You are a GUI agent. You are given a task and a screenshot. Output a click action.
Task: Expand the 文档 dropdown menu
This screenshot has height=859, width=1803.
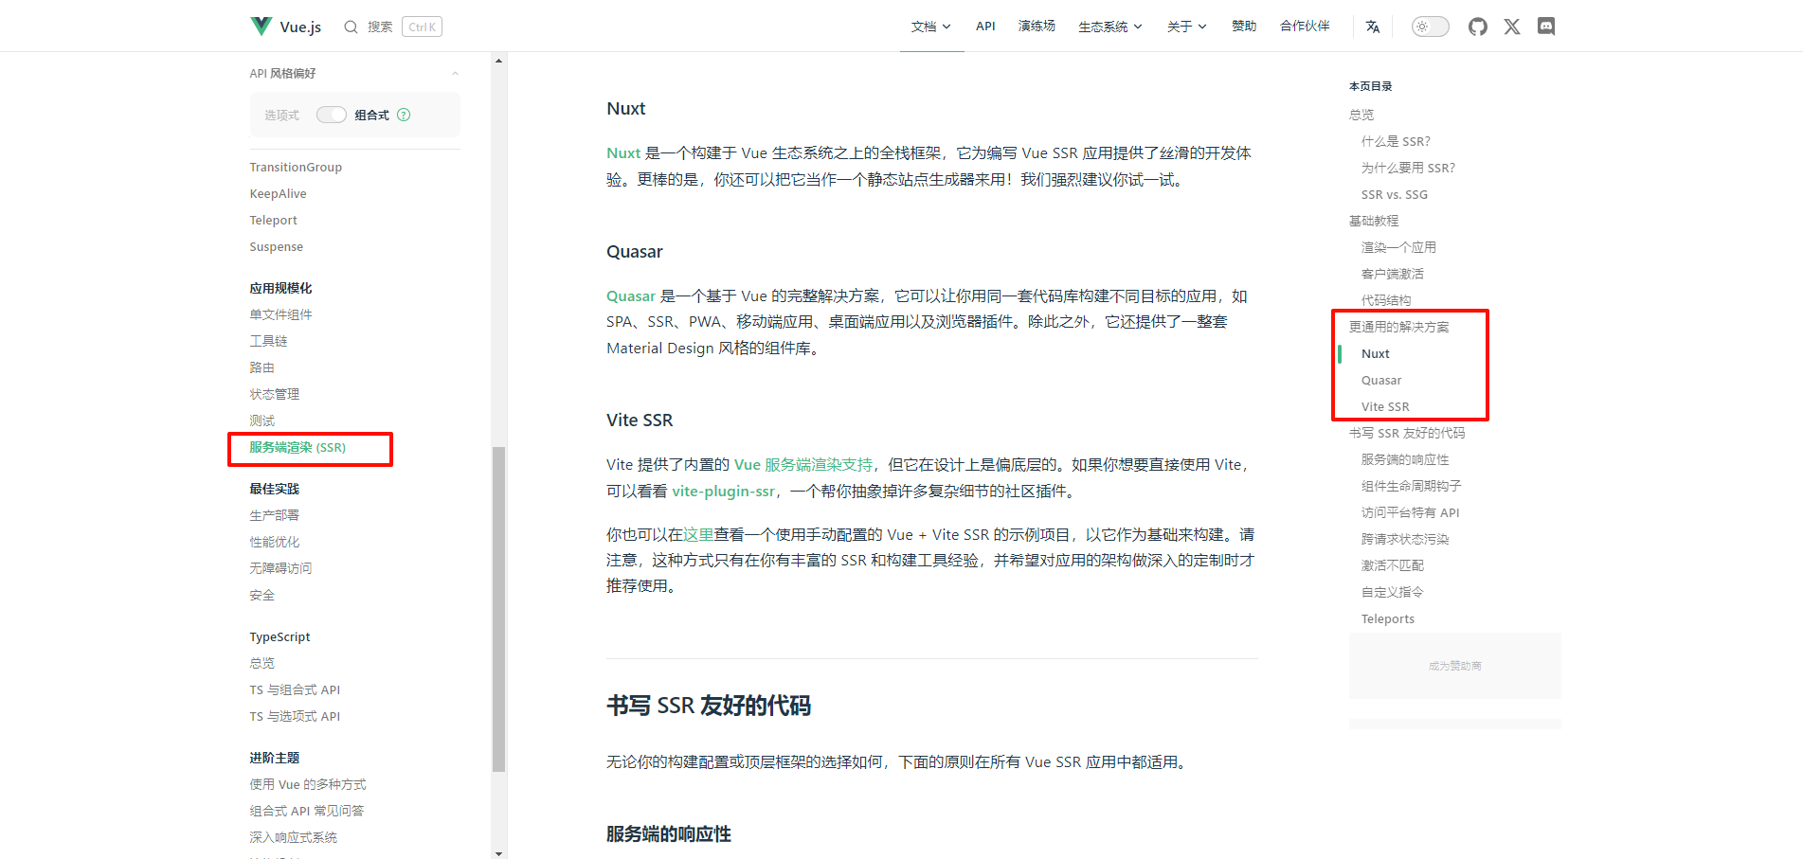pos(930,27)
